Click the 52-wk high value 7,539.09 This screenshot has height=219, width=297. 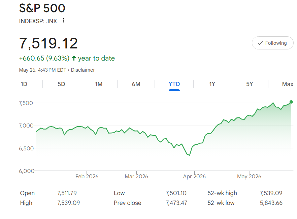pyautogui.click(x=271, y=193)
